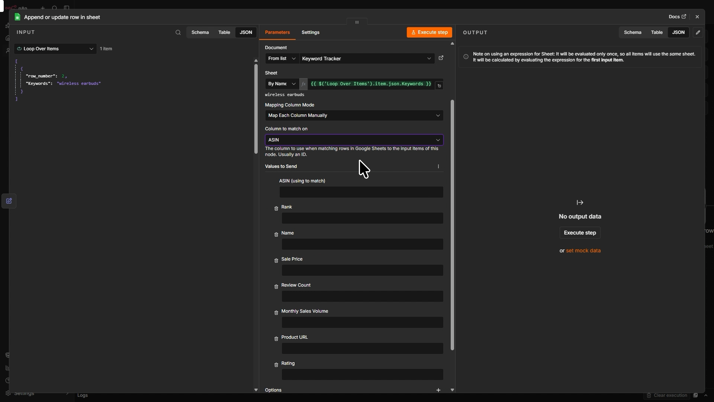Expand the ASIN column to match dropdown

tap(354, 140)
